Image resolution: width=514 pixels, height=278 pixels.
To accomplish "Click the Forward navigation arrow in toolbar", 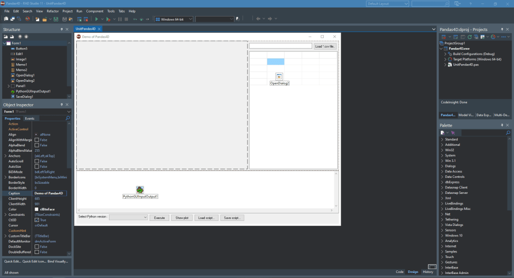I will 270,19.
